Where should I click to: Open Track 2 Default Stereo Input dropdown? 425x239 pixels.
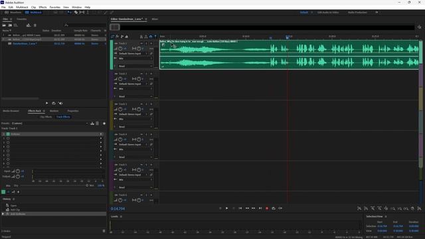point(132,84)
